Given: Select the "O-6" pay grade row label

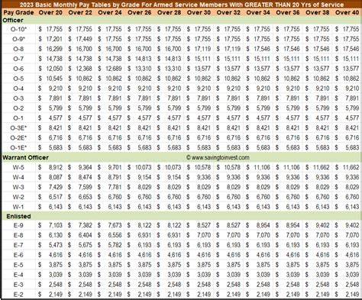Looking at the screenshot, I should [18, 69].
